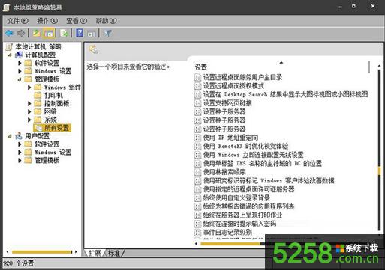This screenshot has height=270, width=385.
Task: Select 软件设置 under 用户配置
Action: (47, 144)
